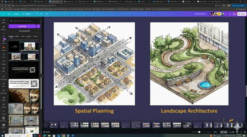Image resolution: width=247 pixels, height=137 pixels.
Task: Open the insights chart icon in header
Action: coord(230,14)
